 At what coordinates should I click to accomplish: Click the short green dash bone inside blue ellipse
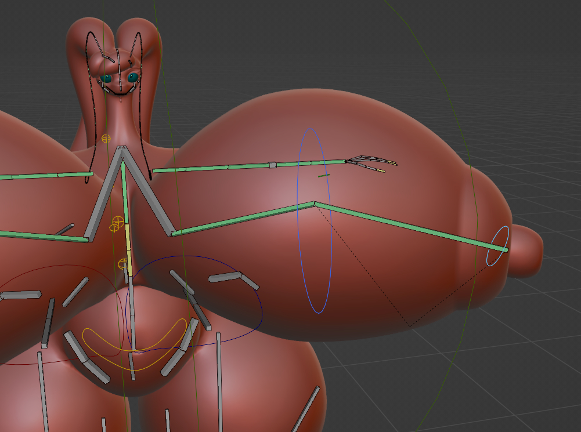pyautogui.click(x=324, y=175)
